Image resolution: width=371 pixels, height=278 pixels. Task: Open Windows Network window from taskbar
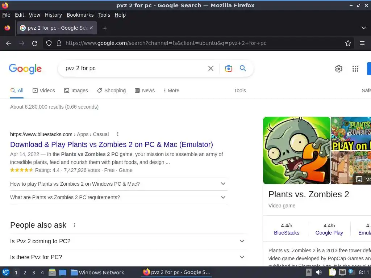[x=97, y=273]
